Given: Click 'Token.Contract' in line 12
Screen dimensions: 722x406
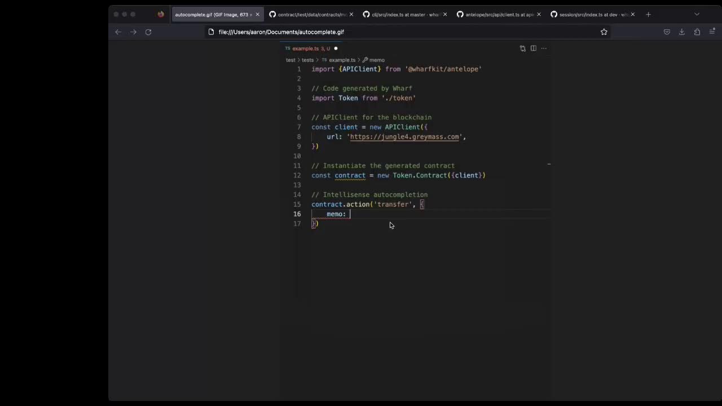Looking at the screenshot, I should (420, 175).
